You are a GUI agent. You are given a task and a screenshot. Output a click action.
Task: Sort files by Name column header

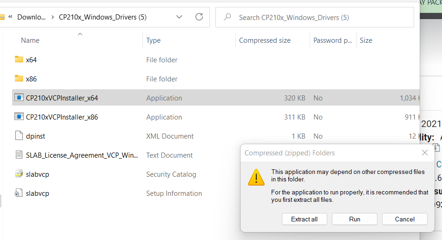30,40
